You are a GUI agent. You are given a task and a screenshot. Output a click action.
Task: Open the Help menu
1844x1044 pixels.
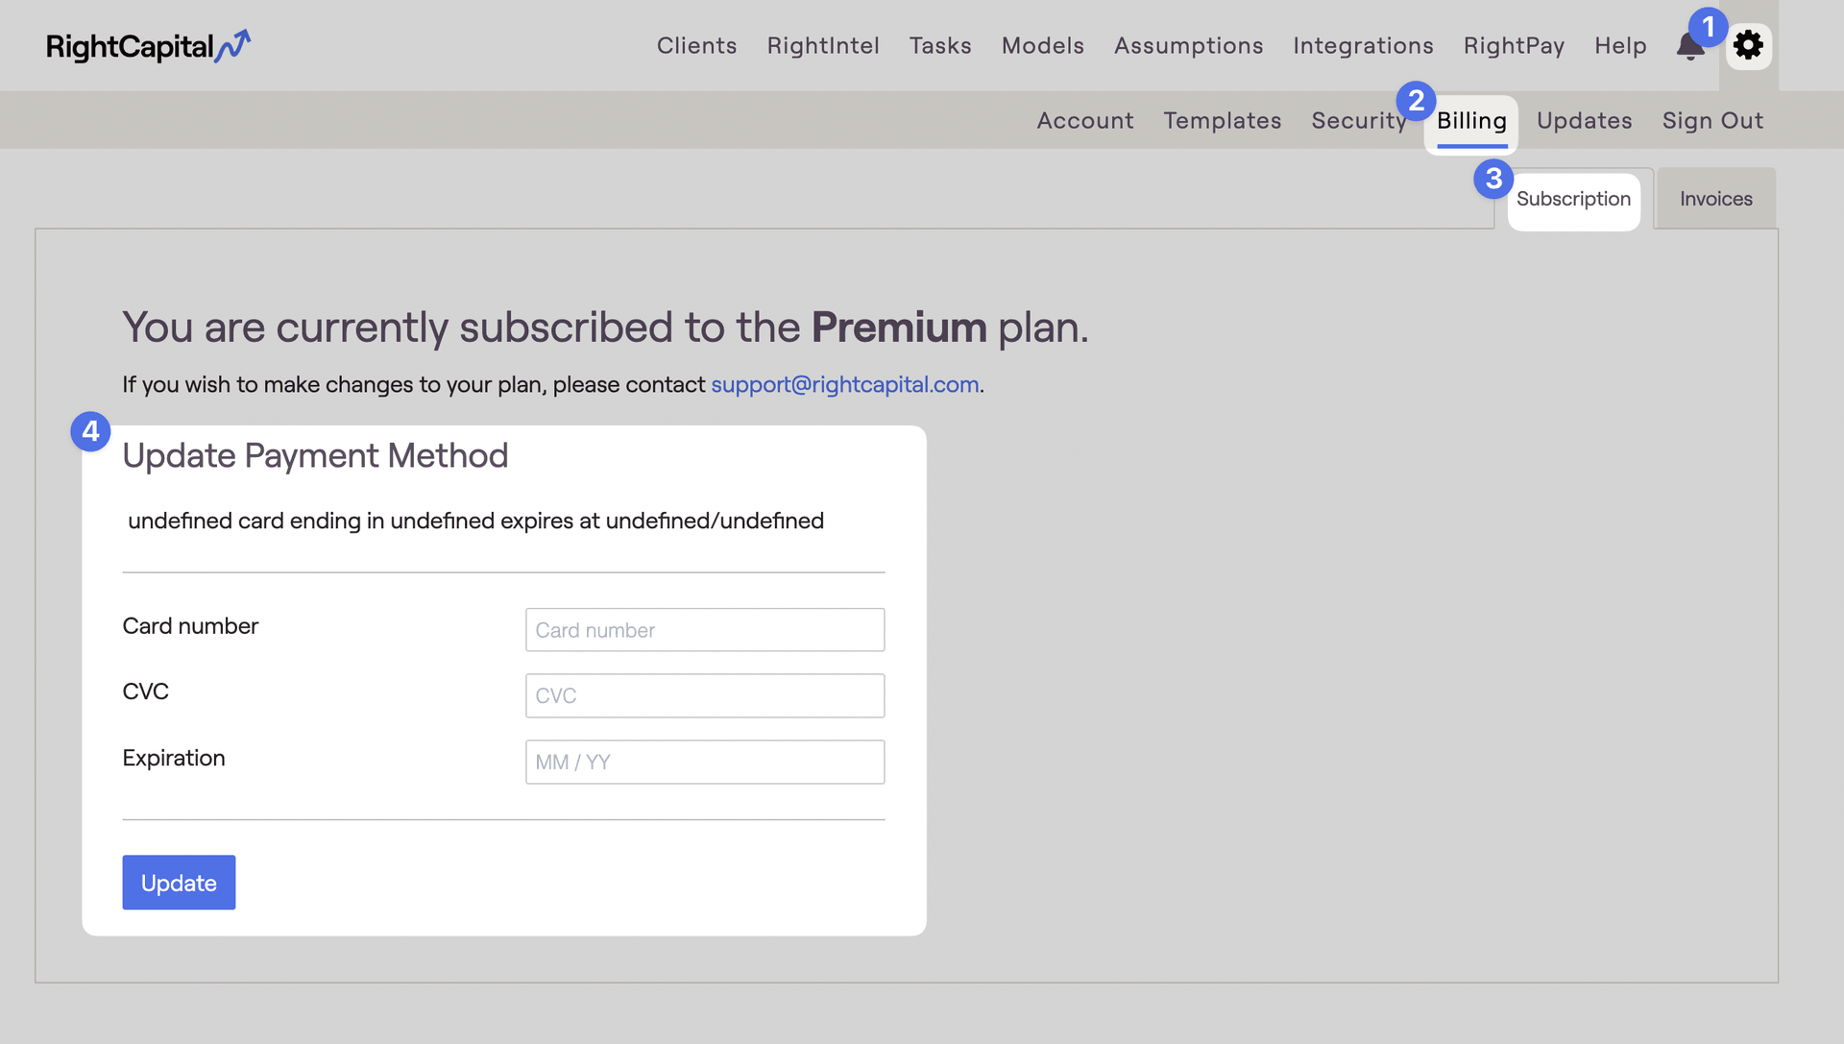[1620, 45]
